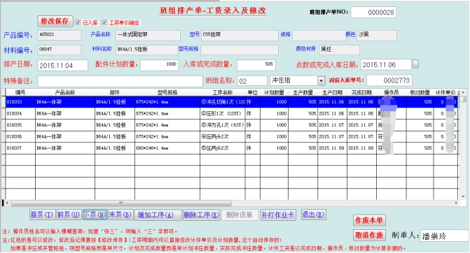The width and height of the screenshot is (470, 253).
Task: Click the 型号 field C55挂架
Action: click(x=240, y=35)
